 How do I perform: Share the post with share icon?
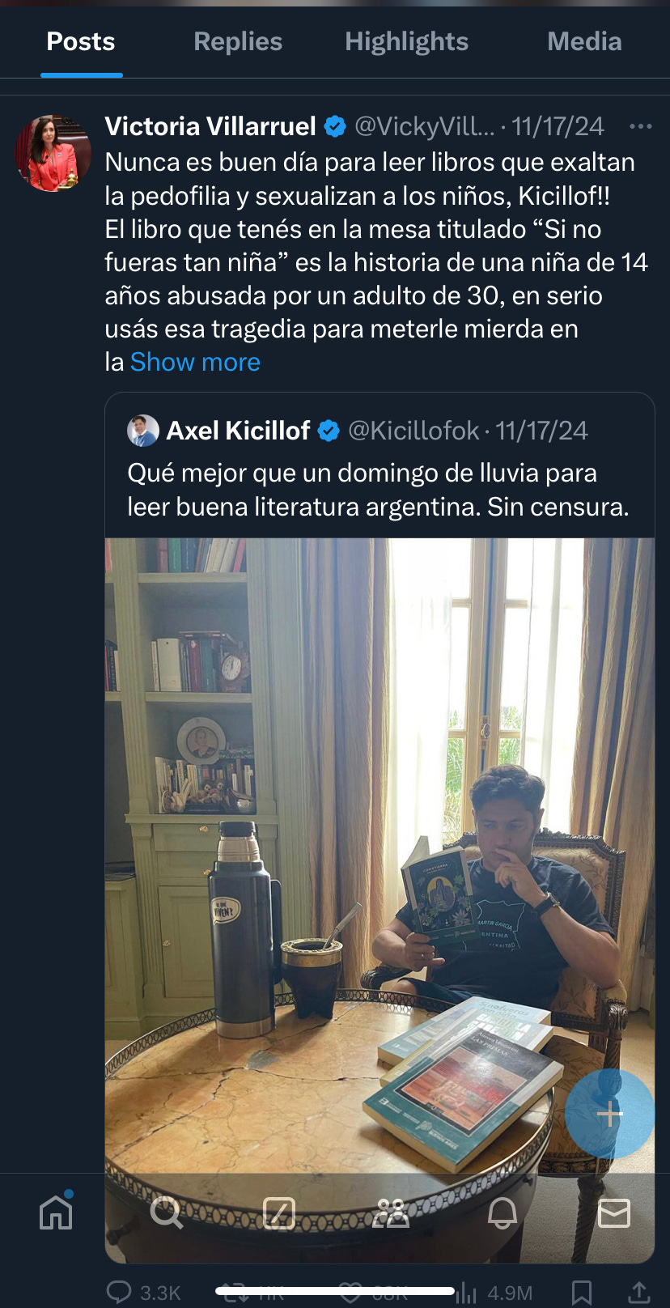[x=638, y=1292]
